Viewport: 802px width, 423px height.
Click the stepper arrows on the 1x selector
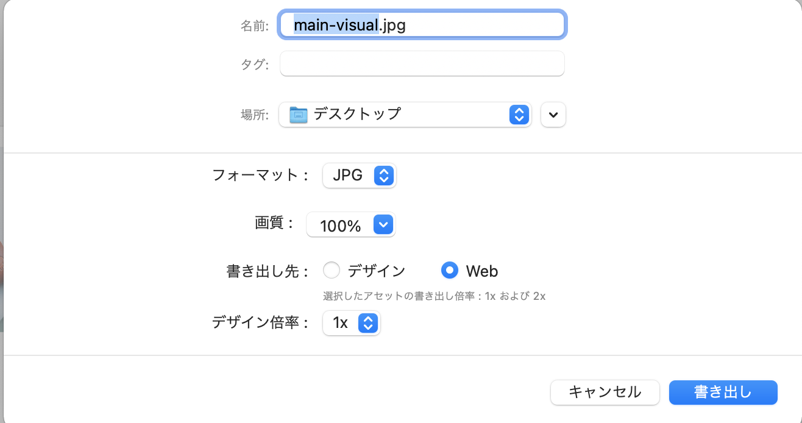[368, 323]
